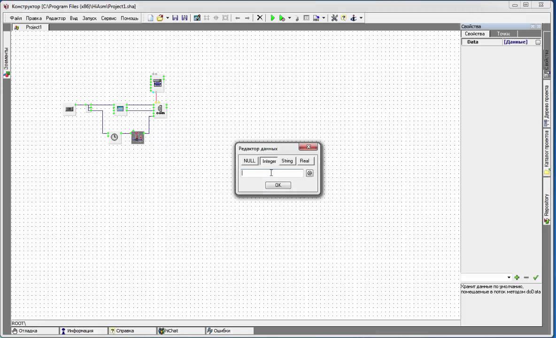The width and height of the screenshot is (556, 338).
Task: Select the Project1 document tab
Action: click(30, 27)
